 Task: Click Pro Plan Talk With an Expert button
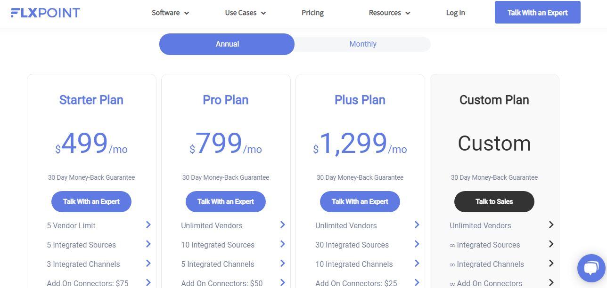pyautogui.click(x=225, y=201)
